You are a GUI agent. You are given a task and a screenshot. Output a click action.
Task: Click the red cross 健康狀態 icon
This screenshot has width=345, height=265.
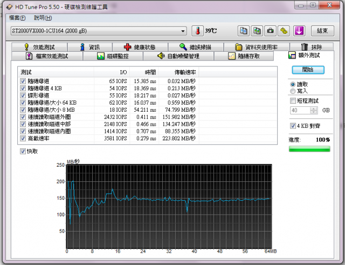click(127, 47)
